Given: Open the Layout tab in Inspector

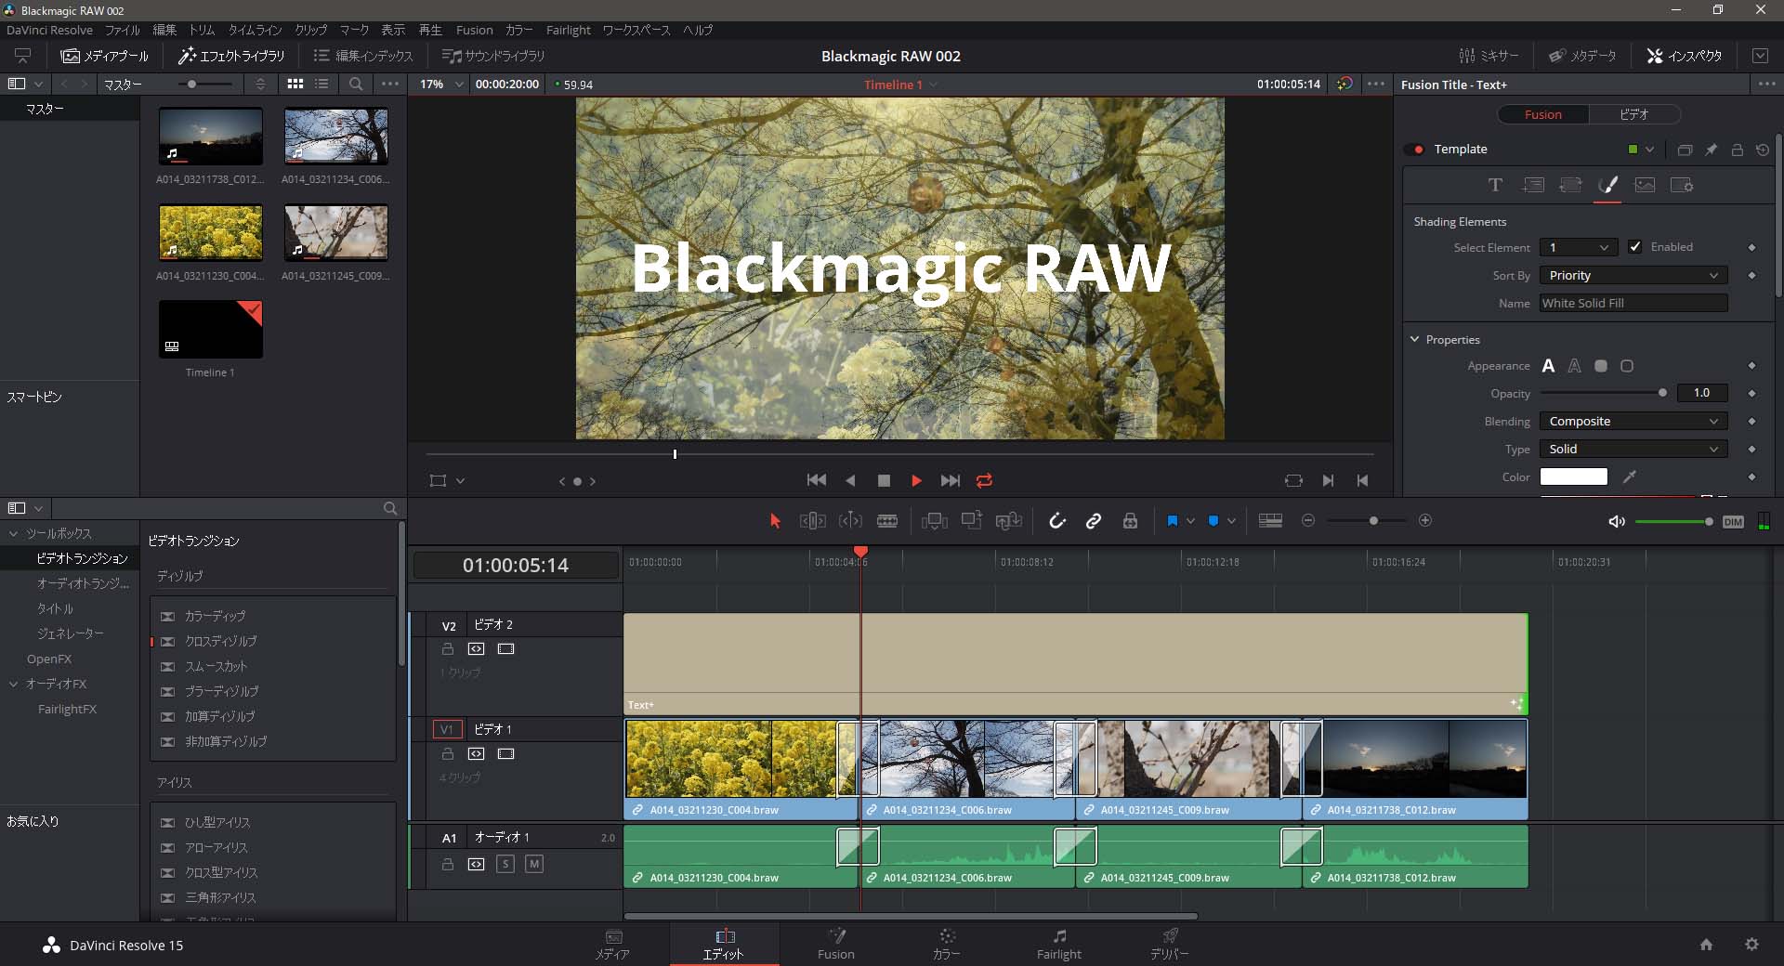Looking at the screenshot, I should click(1533, 185).
